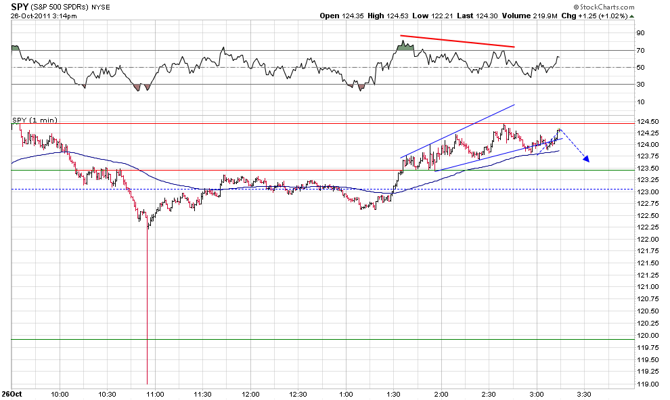
Task: Click the 1:00 time axis label
Action: click(x=346, y=394)
